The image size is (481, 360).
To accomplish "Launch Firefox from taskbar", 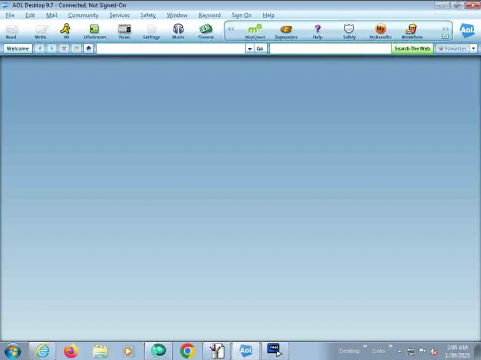I will pyautogui.click(x=71, y=351).
